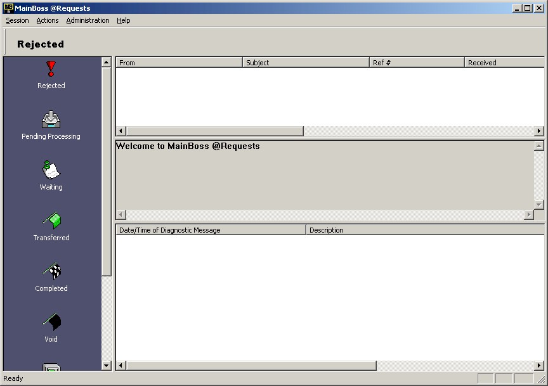Select the Rejected red exclamation icon
Image resolution: width=548 pixels, height=386 pixels.
tap(51, 68)
